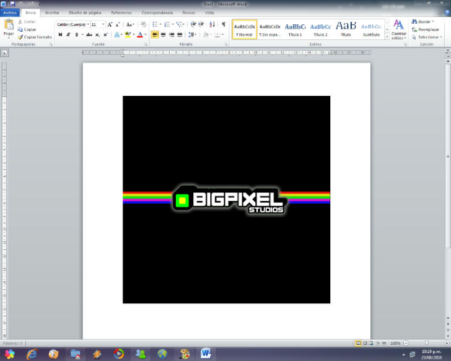Open the Seleccionar dropdown
This screenshot has width=451, height=361.
[427, 37]
